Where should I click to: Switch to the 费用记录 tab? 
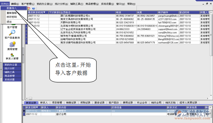click(x=128, y=103)
